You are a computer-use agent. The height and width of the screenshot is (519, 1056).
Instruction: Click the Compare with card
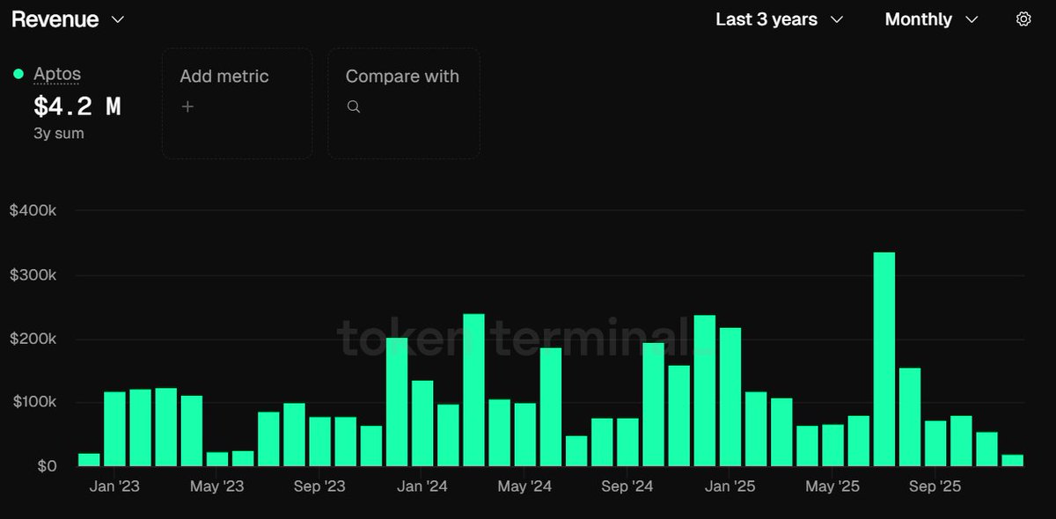(x=404, y=103)
